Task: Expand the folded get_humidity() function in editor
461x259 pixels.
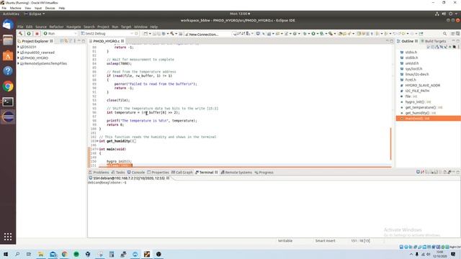Action: point(97,141)
